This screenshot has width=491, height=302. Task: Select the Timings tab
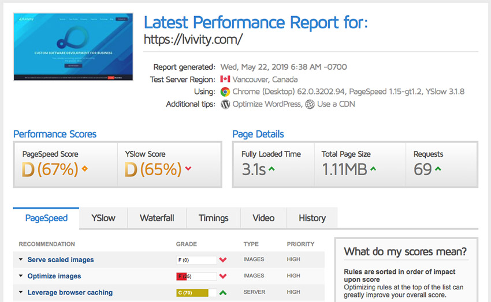click(214, 218)
